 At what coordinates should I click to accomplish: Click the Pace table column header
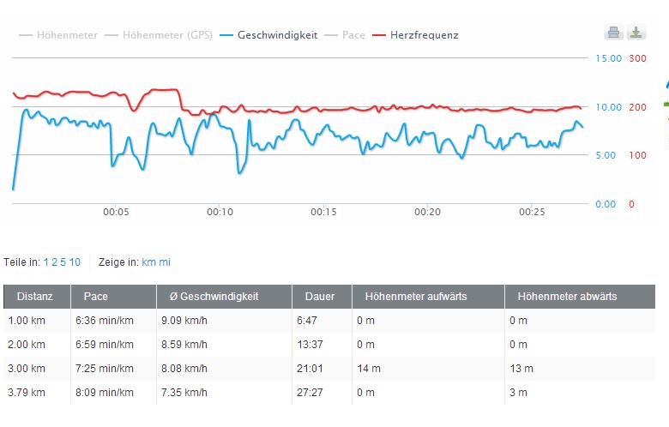tap(95, 297)
